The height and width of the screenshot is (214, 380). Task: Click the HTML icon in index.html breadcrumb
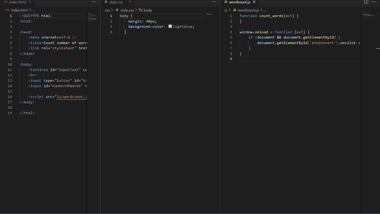7,10
